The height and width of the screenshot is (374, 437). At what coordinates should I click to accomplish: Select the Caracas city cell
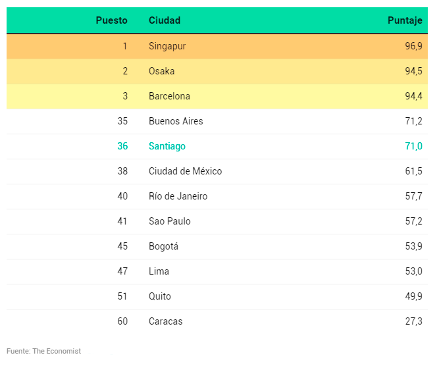(x=166, y=321)
